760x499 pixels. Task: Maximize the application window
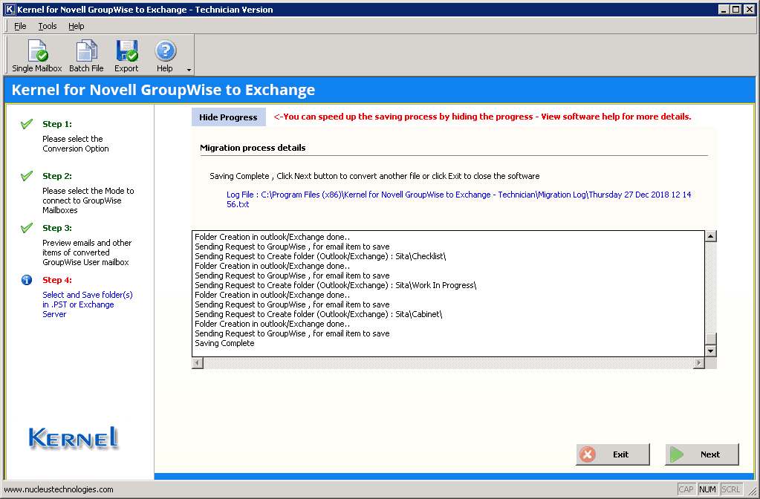pos(735,9)
